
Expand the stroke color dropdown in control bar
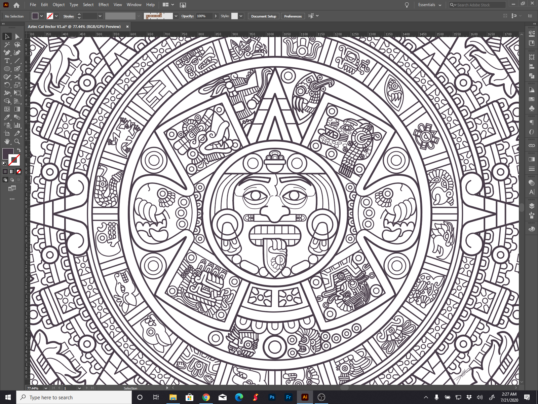(56, 16)
